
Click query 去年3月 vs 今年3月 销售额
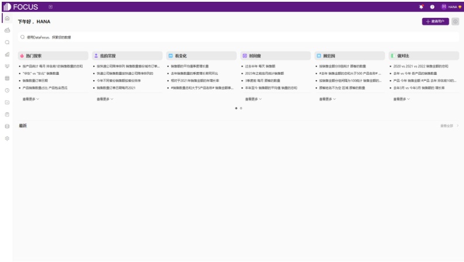(419, 88)
